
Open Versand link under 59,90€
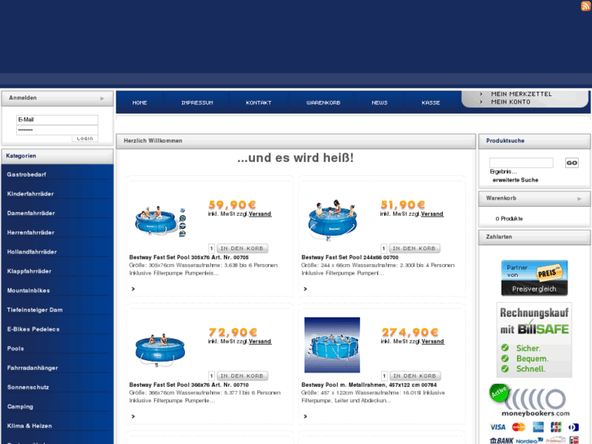click(x=260, y=214)
